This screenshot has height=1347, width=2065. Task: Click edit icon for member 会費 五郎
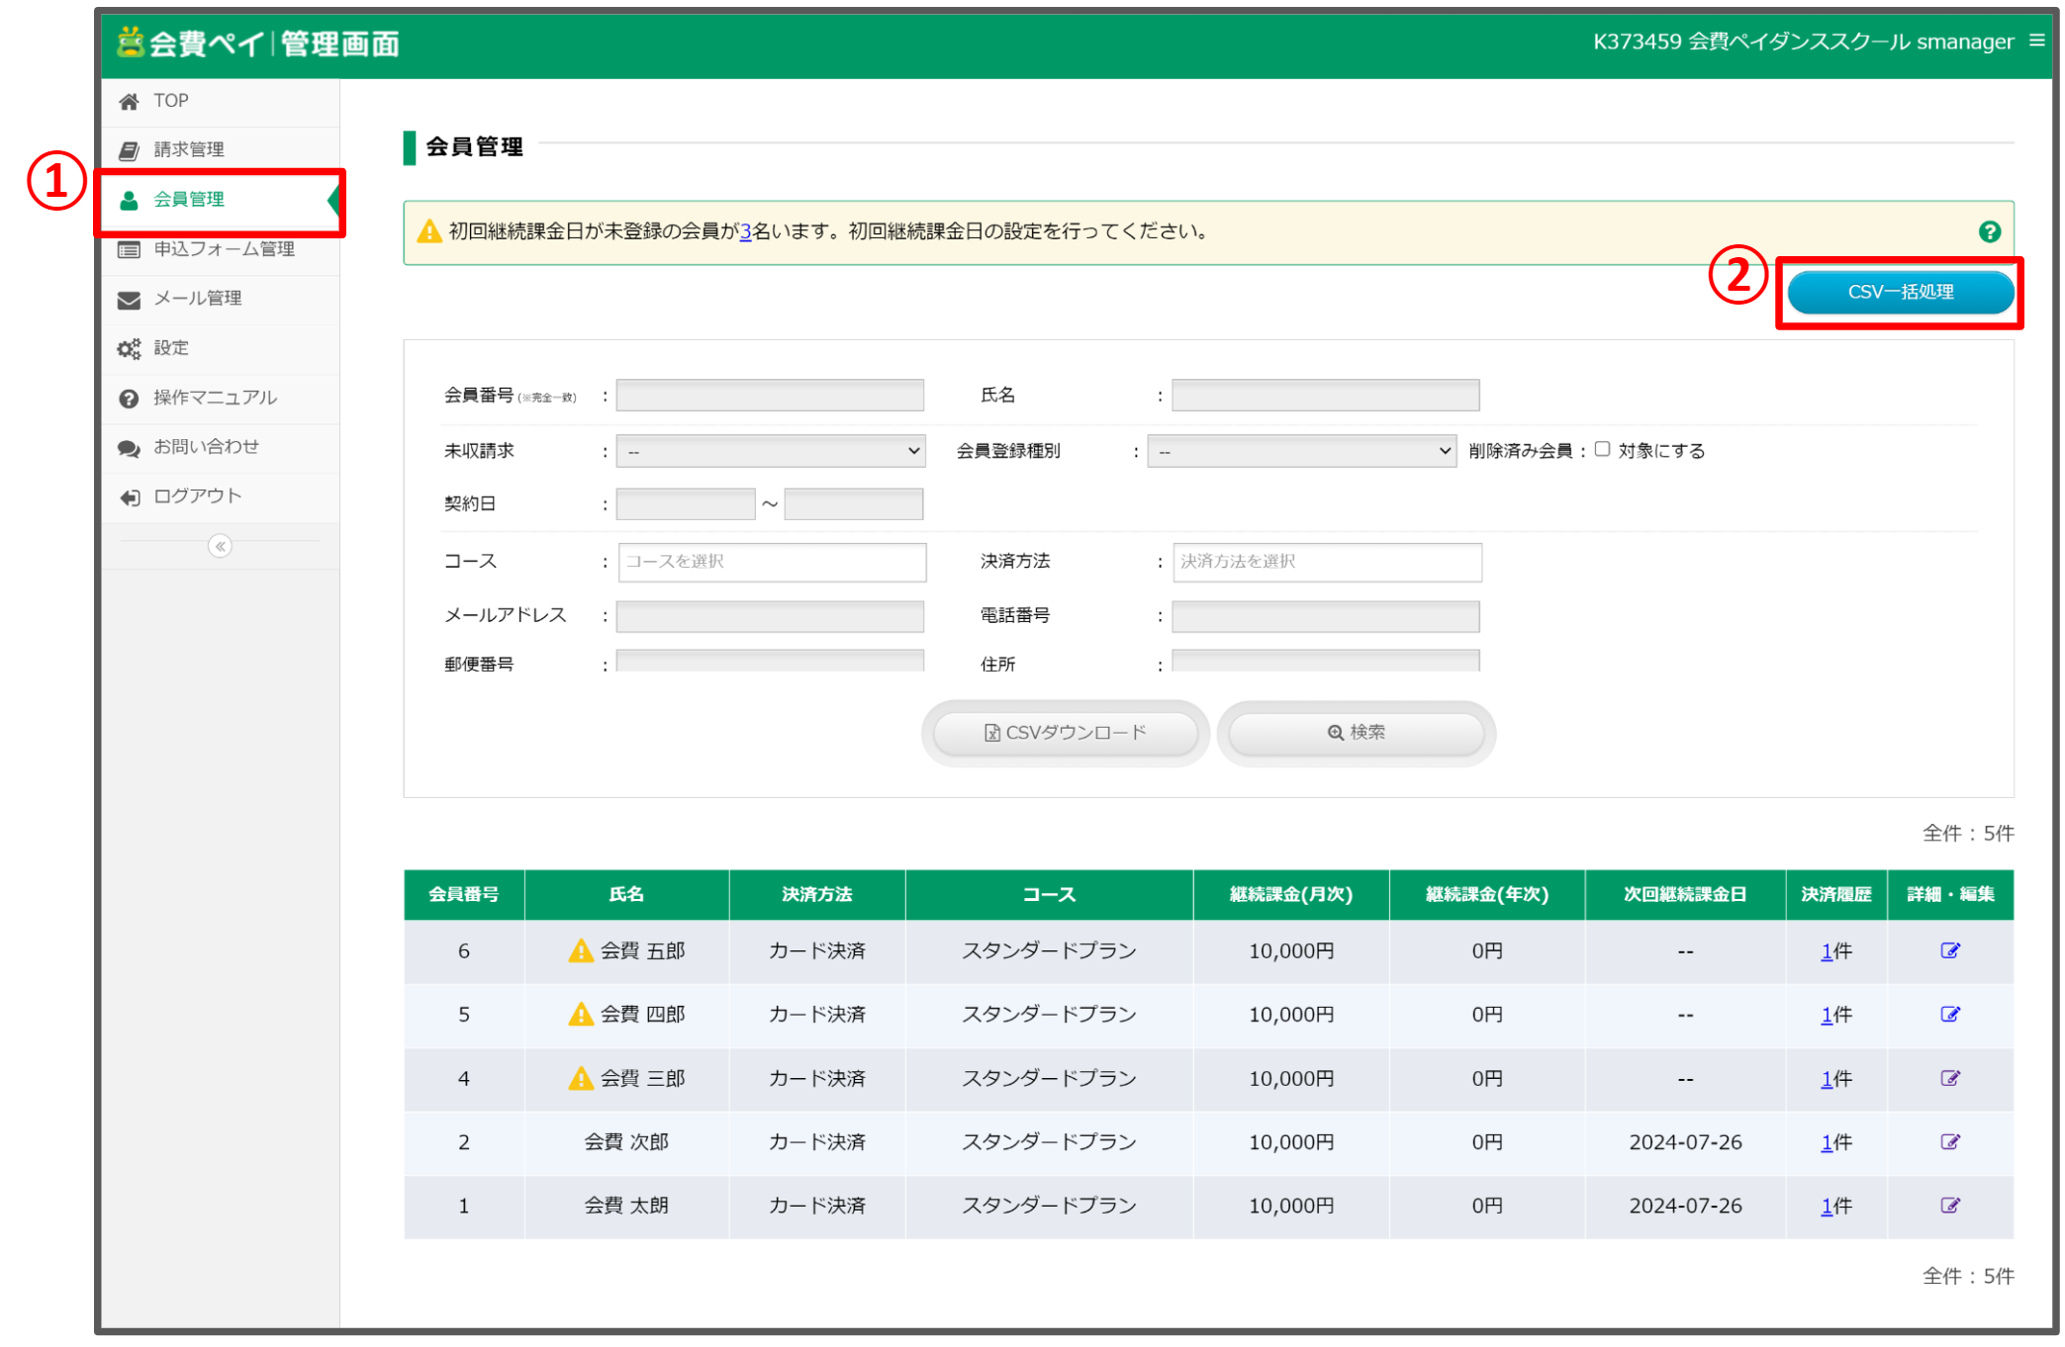point(1949,950)
